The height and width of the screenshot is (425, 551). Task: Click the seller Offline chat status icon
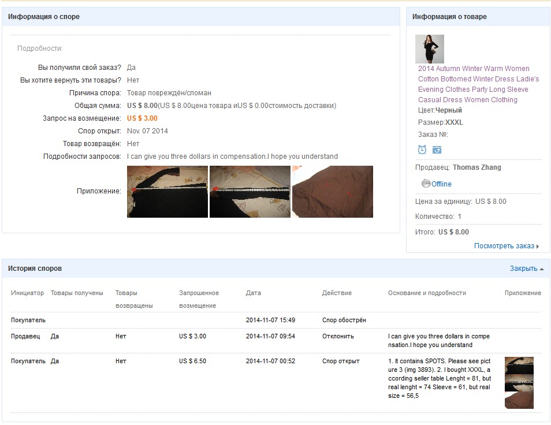(426, 184)
